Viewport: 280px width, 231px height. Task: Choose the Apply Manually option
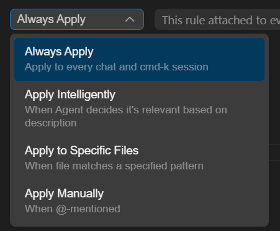click(139, 200)
